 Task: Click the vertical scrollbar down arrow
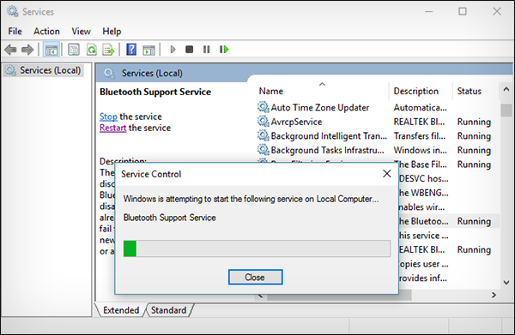506,283
